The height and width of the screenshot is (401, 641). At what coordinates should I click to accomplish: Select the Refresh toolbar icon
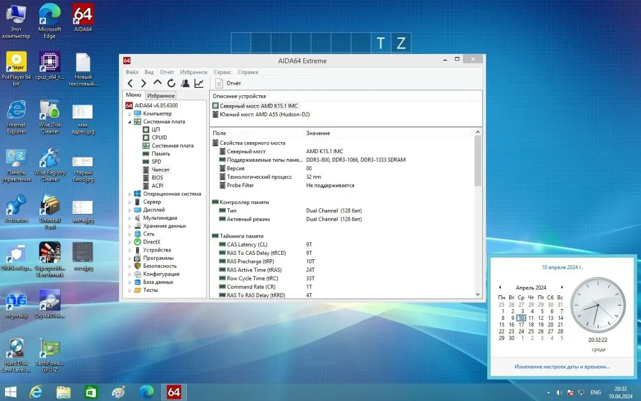click(x=171, y=83)
